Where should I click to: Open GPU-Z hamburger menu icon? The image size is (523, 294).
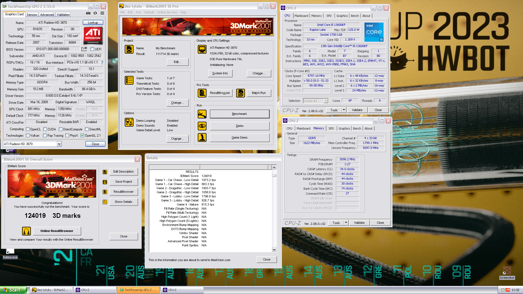(x=102, y=13)
